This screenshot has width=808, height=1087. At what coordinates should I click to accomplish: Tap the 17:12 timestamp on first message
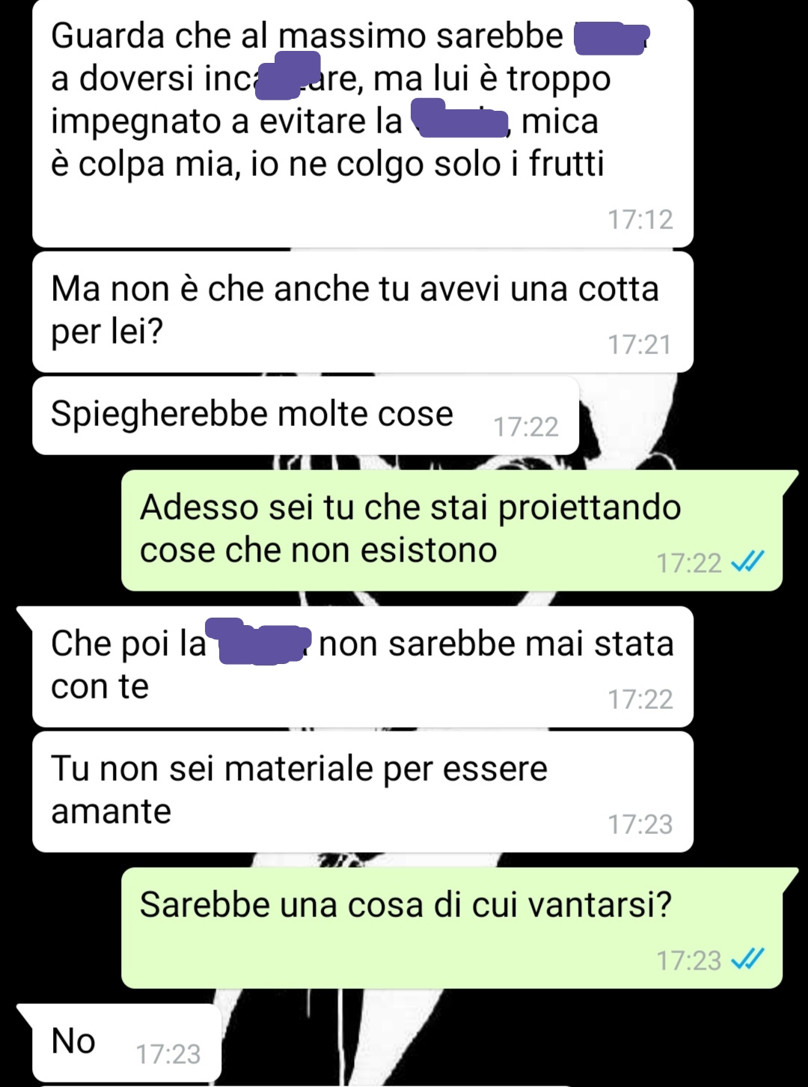click(x=640, y=219)
